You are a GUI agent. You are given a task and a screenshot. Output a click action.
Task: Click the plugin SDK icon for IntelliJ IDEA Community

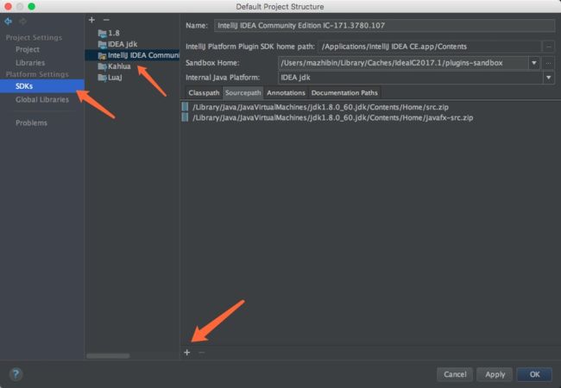(x=103, y=55)
